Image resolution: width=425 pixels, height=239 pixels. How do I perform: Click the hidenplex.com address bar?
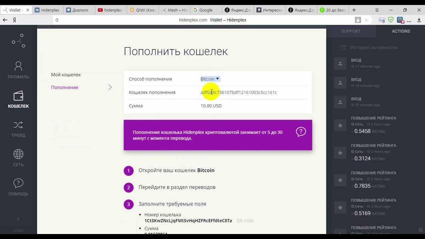click(x=212, y=20)
